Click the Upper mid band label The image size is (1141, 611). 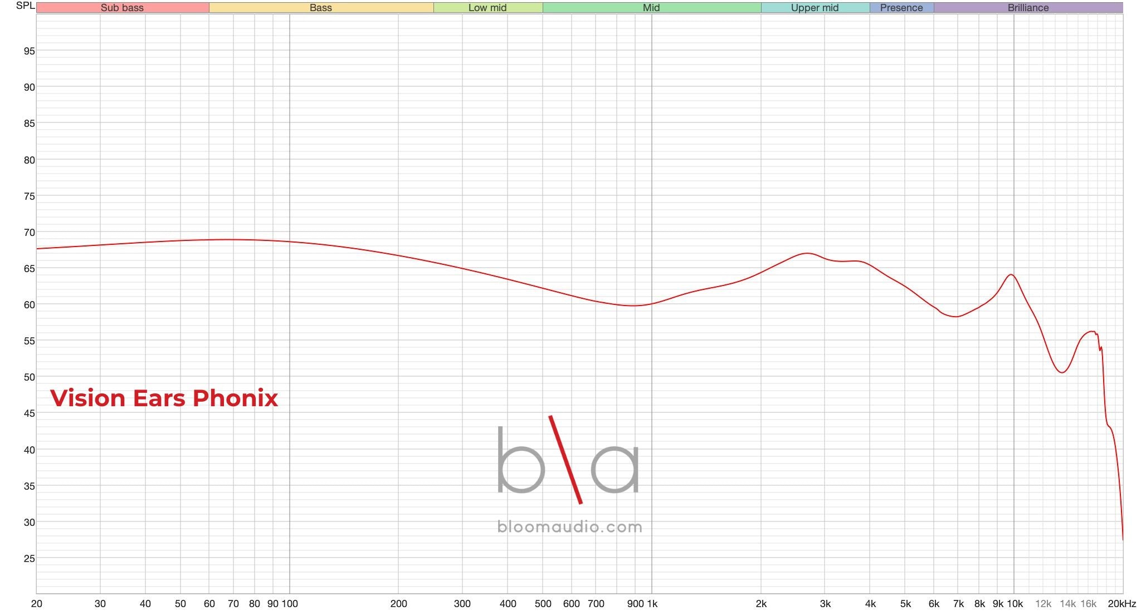(815, 8)
